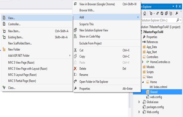
Task: Expand the Global.asax node
Action: click(x=139, y=102)
